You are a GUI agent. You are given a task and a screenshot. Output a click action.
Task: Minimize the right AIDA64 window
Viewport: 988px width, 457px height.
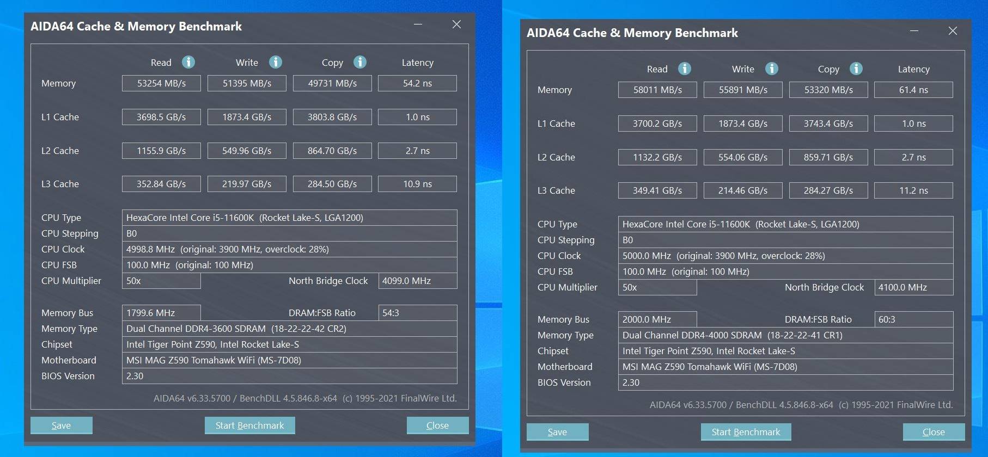[914, 31]
